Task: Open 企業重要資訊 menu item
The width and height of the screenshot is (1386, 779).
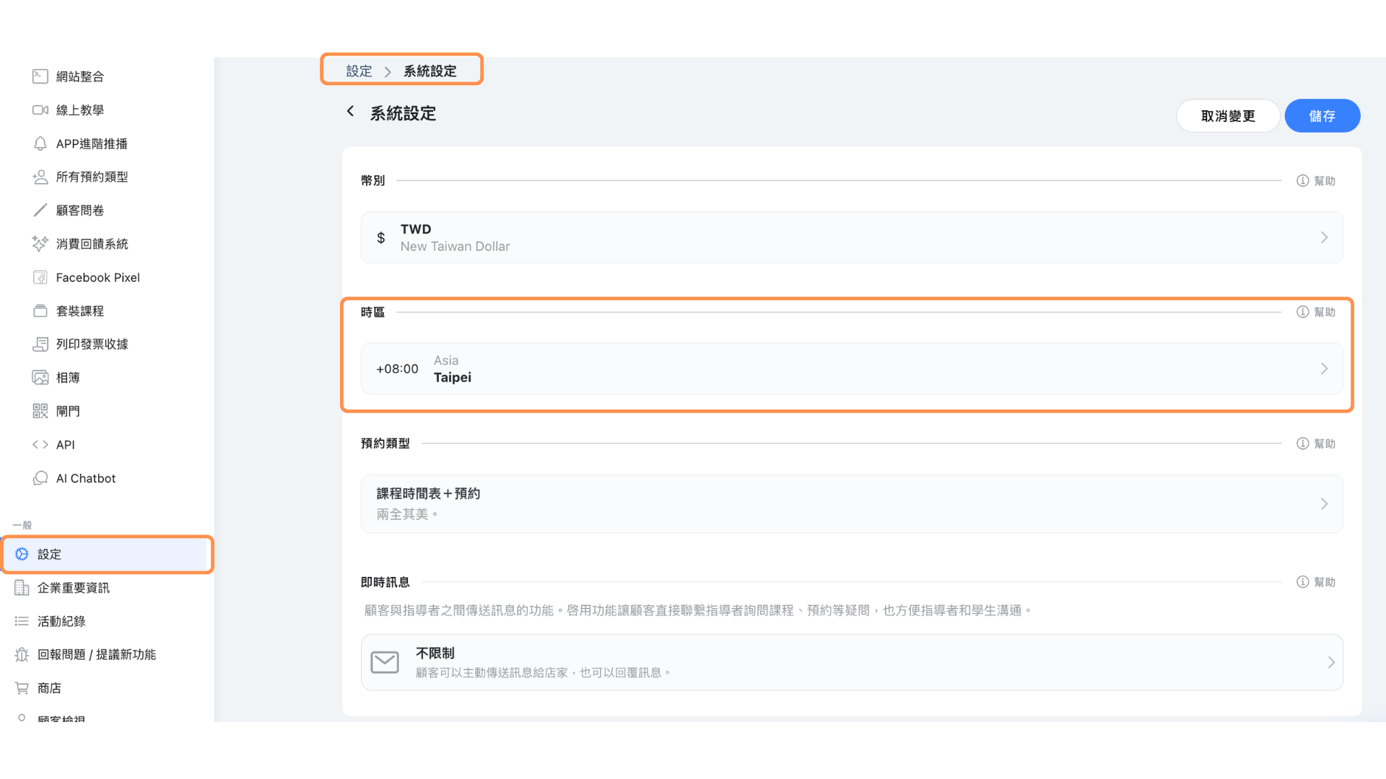Action: (74, 588)
